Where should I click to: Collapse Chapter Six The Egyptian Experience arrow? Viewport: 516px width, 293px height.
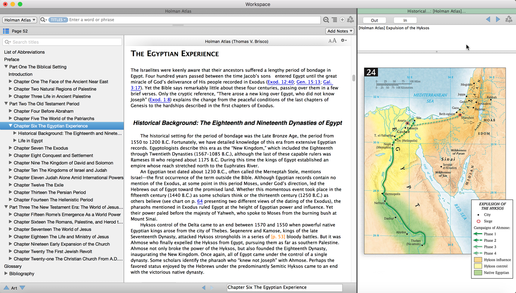(x=10, y=126)
